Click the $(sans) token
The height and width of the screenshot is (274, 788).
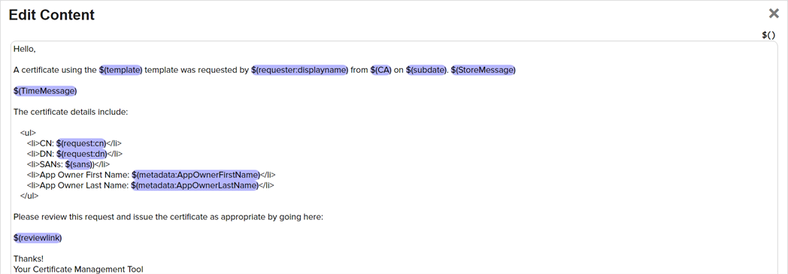tap(79, 164)
